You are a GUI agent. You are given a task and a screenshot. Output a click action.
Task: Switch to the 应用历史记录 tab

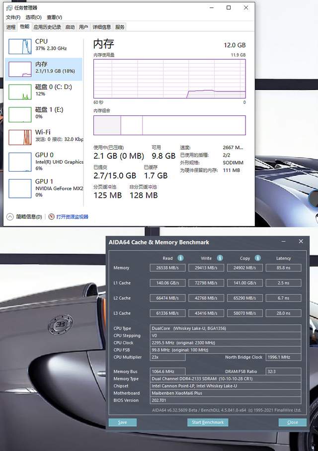click(x=47, y=27)
